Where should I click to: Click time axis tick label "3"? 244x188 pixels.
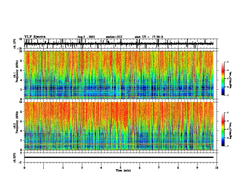[x=82, y=168]
